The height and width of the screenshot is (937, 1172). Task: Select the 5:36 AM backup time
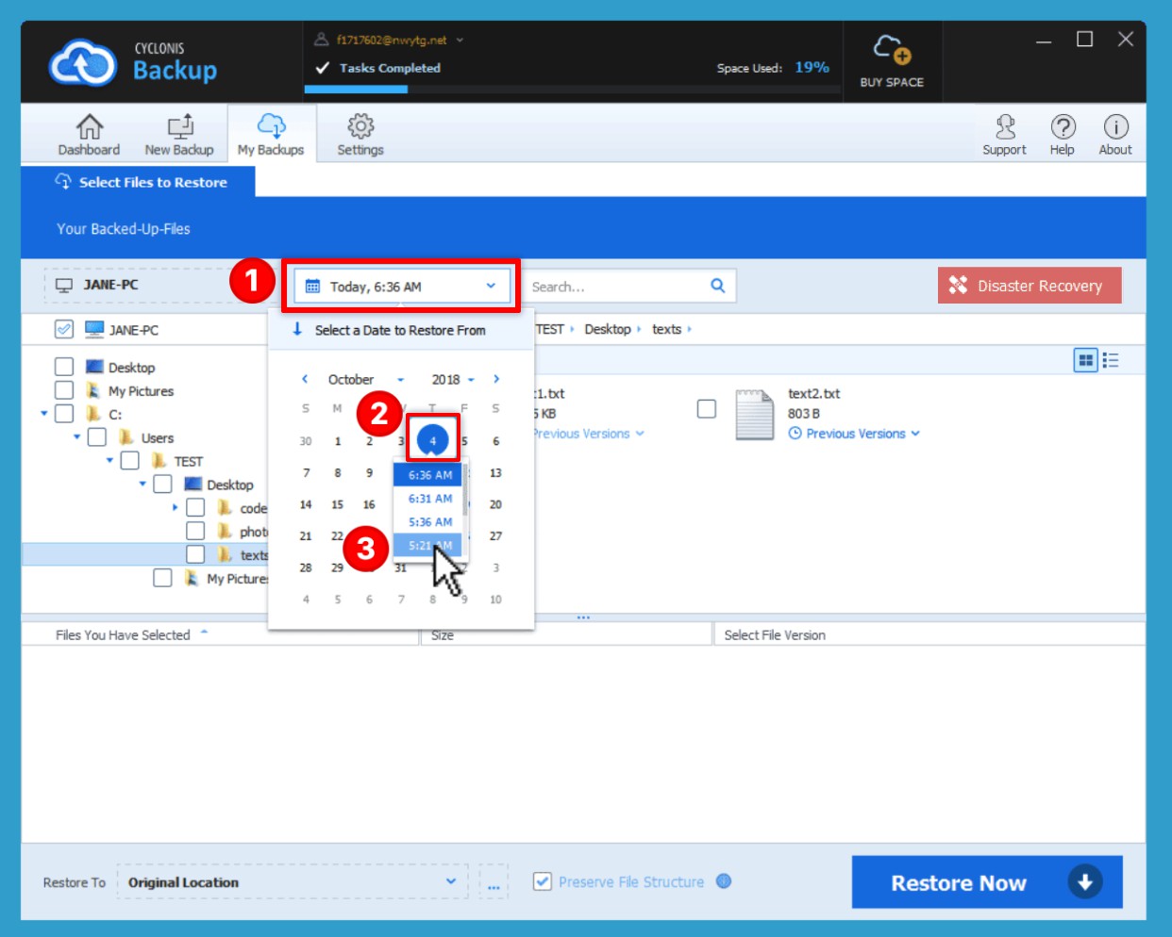point(429,522)
